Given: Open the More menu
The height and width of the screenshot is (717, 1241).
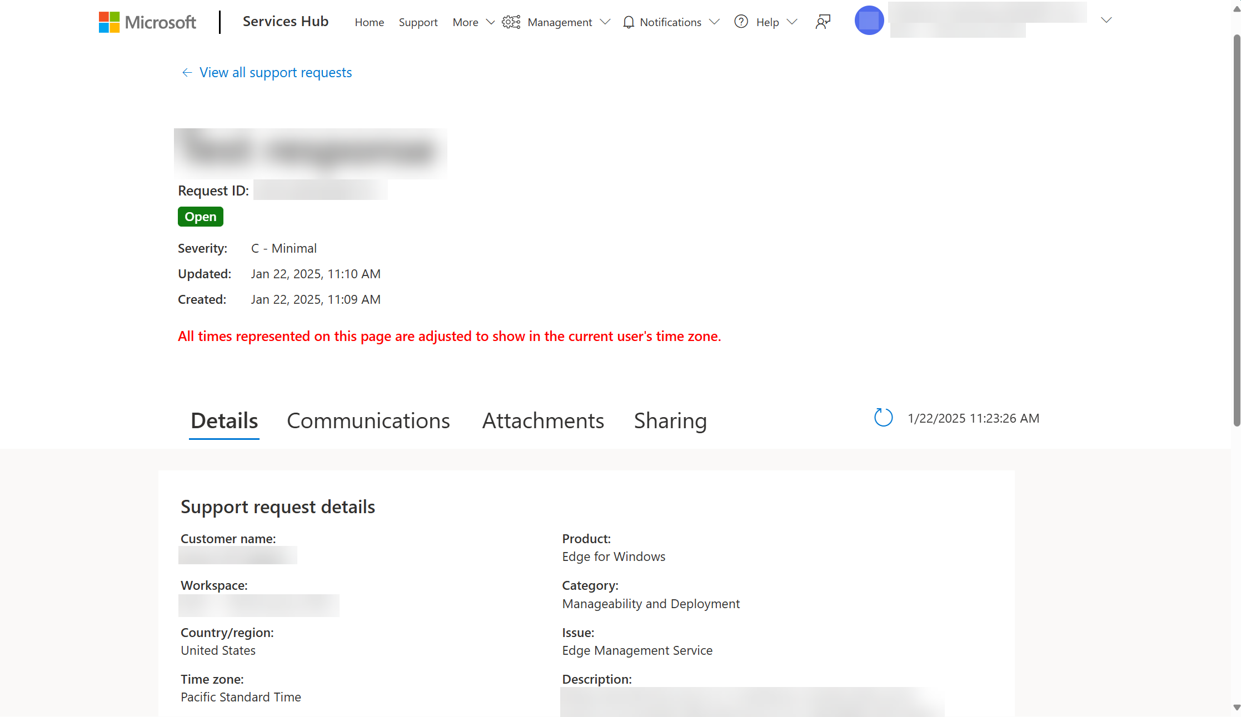Looking at the screenshot, I should click(x=466, y=22).
